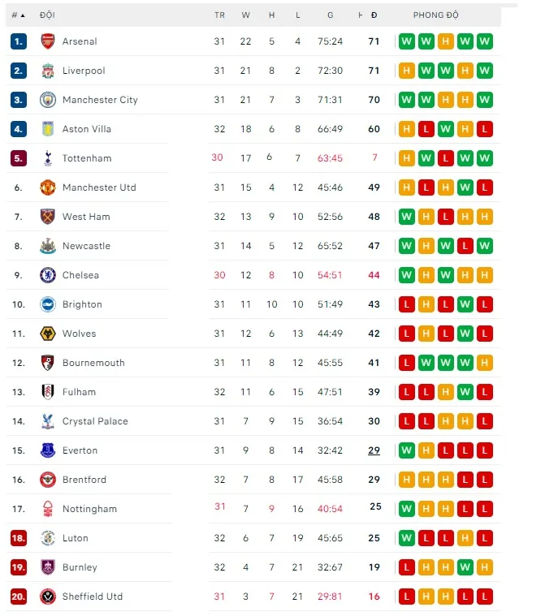Screen dimensions: 545x616
Task: Sort standings by the Đ points header
Action: tap(374, 15)
